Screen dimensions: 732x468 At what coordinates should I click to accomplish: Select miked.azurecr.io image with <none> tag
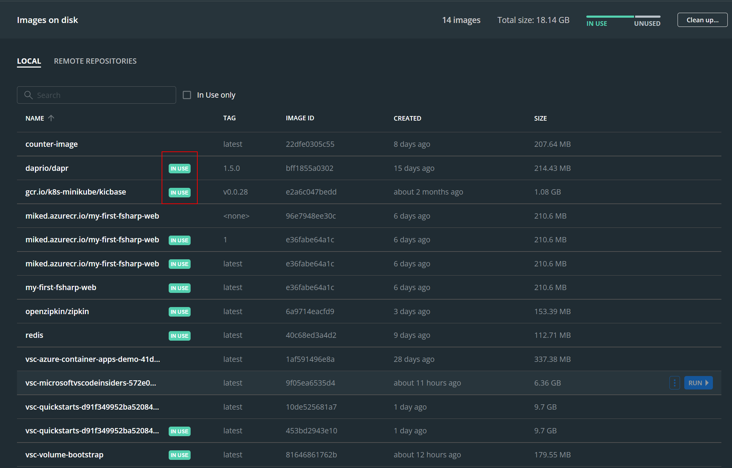(92, 216)
